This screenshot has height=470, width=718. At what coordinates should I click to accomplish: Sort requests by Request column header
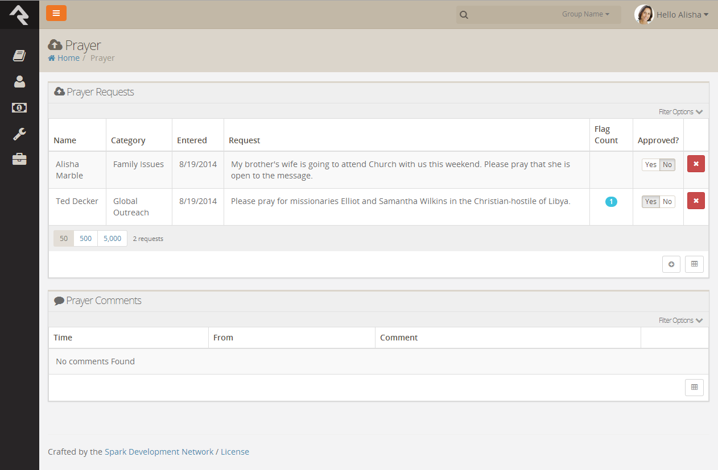pos(245,140)
